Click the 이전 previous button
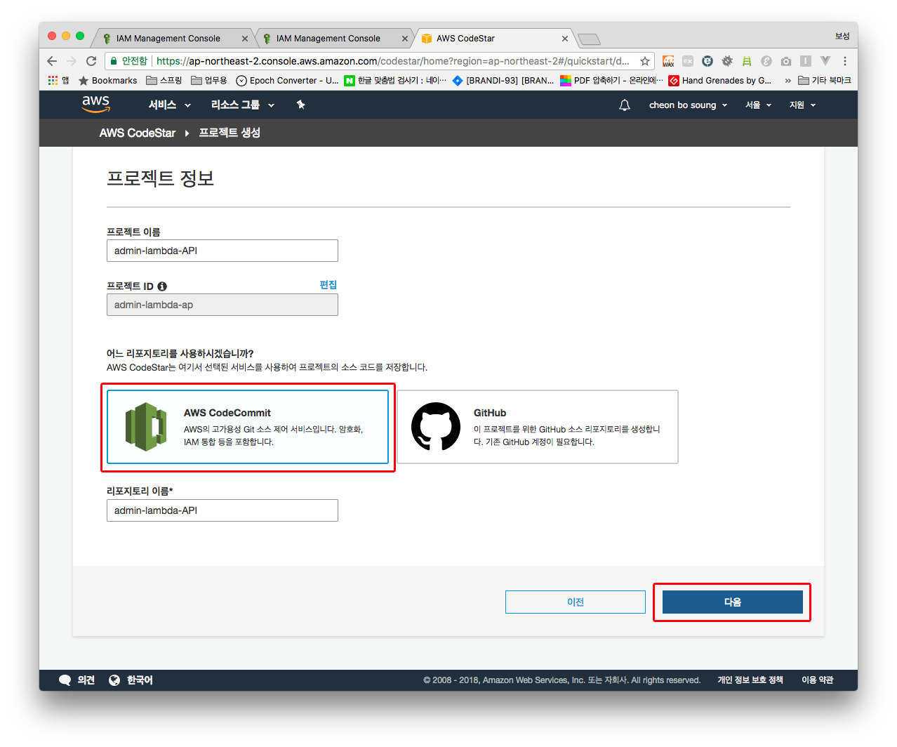 point(575,602)
